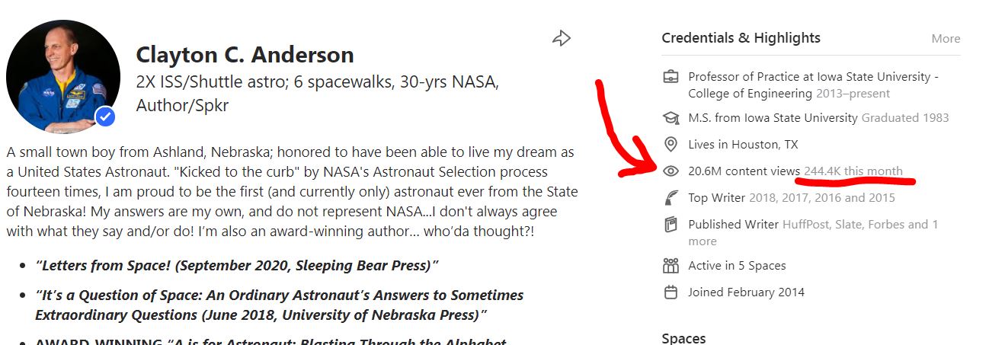Screen dimensions: 989x345
Task: Click '20.6M content views' statistic
Action: 744,171
